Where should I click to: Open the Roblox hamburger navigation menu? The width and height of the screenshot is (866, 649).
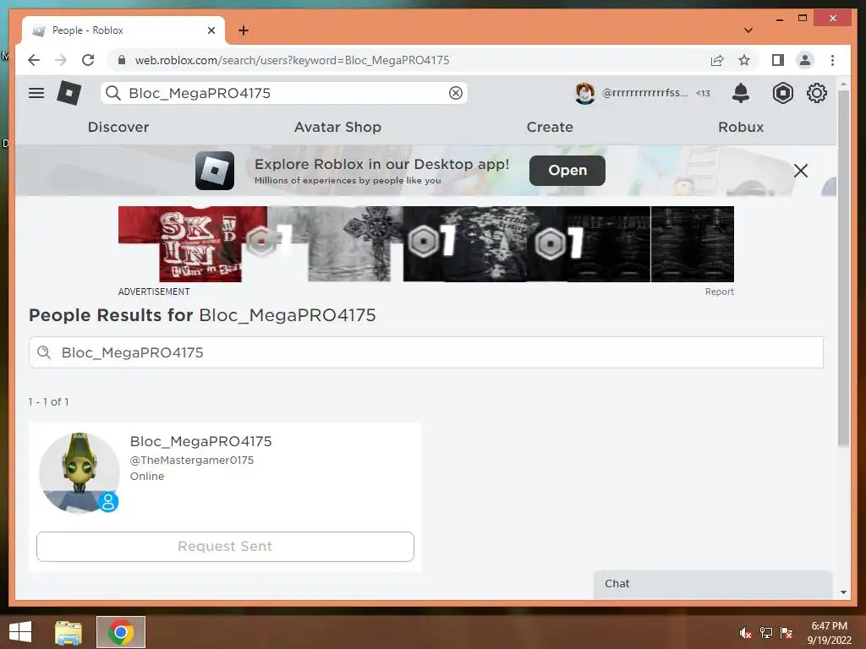[36, 93]
